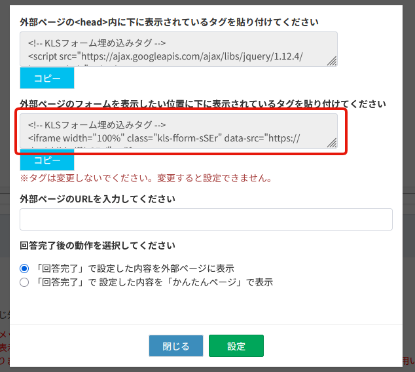Image resolution: width=415 pixels, height=372 pixels.
Task: Focus the external page URL input field
Action: coord(206,219)
